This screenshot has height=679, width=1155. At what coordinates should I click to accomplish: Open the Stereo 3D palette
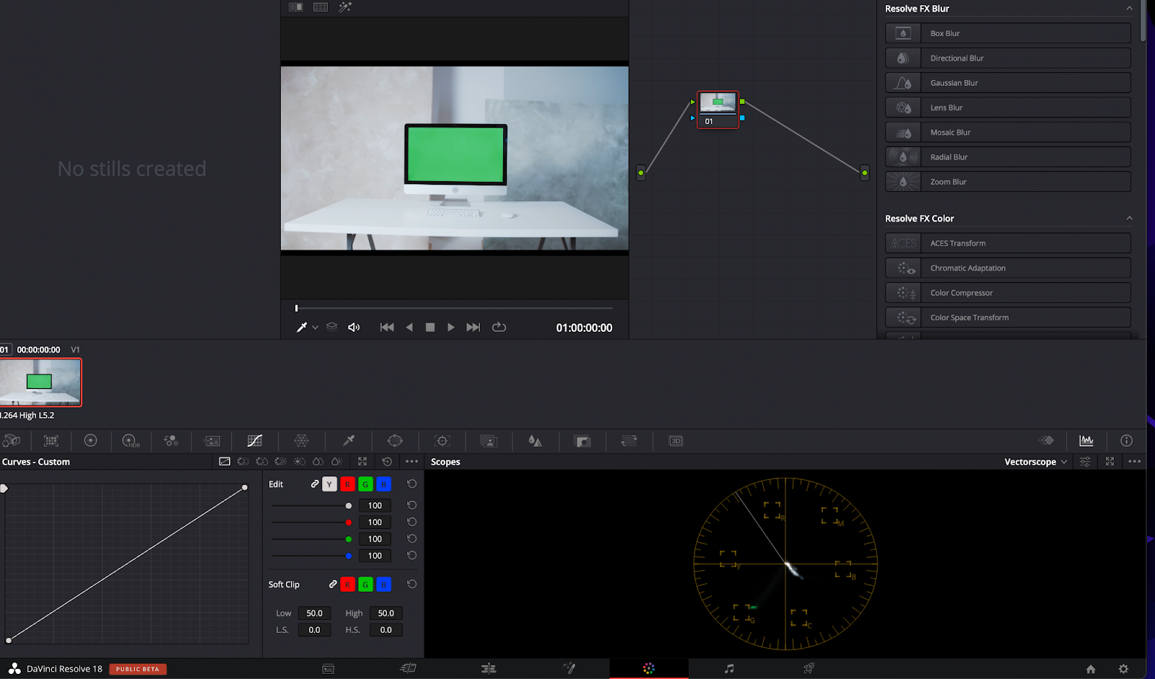676,441
